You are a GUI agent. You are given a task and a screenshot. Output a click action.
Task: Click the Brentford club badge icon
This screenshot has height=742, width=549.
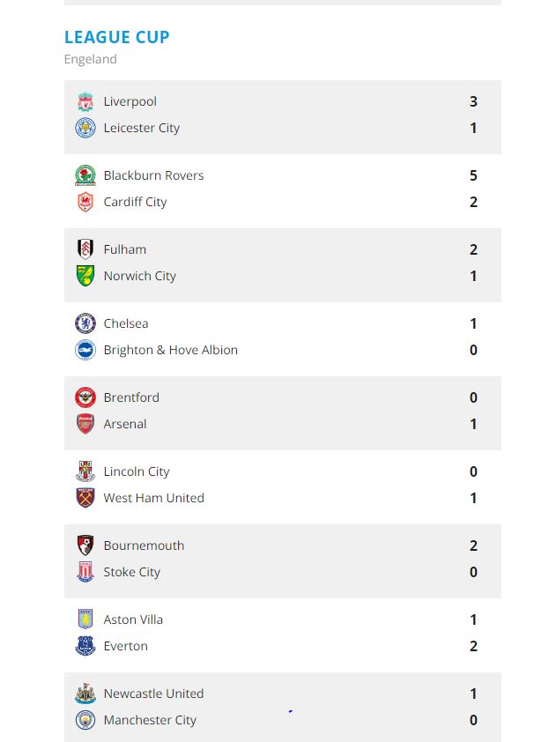click(85, 397)
